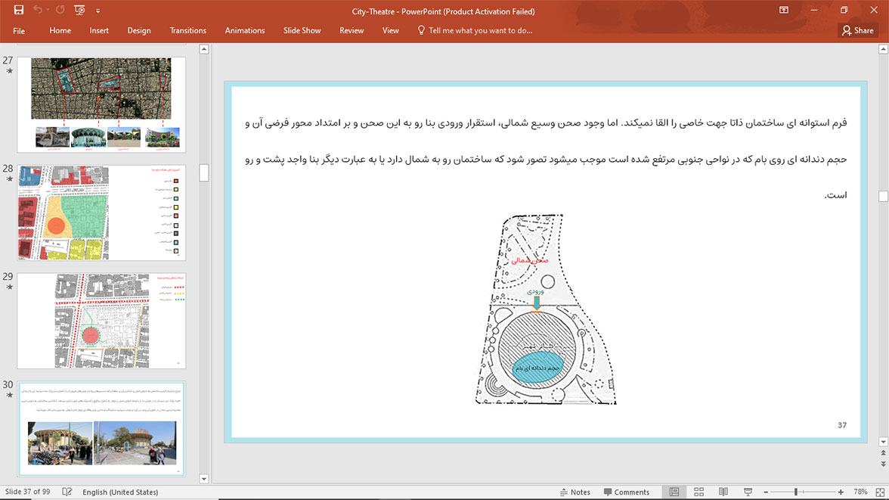Click the slide area scroll up arrow
This screenshot has width=889, height=500.
pos(883,49)
